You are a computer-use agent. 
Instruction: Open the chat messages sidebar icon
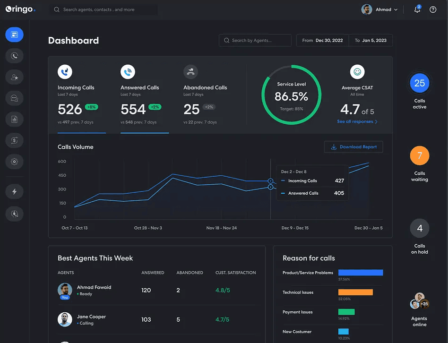(x=14, y=98)
